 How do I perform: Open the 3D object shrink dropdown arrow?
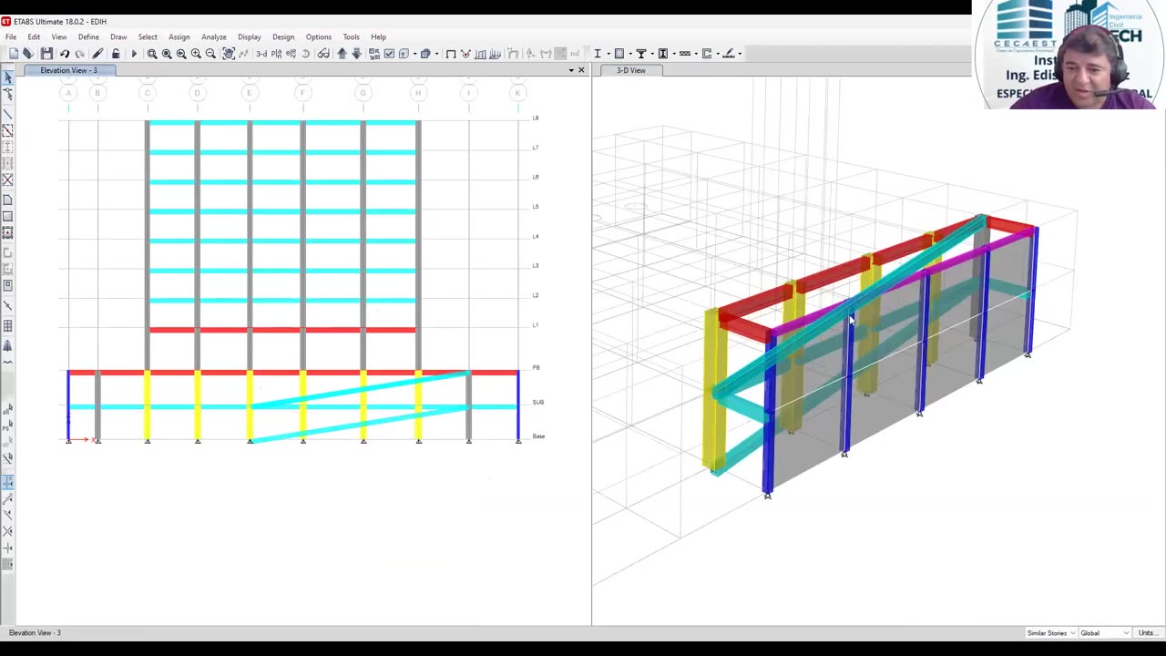[x=437, y=54]
